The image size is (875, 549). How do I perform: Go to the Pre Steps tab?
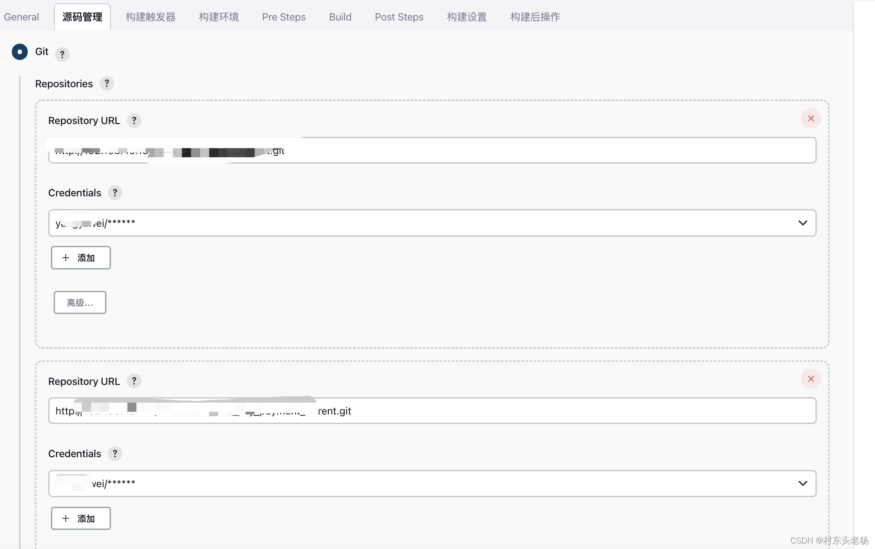(284, 17)
